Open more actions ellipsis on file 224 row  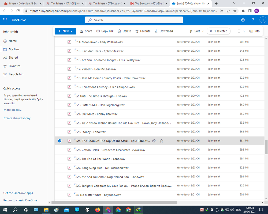point(169,141)
